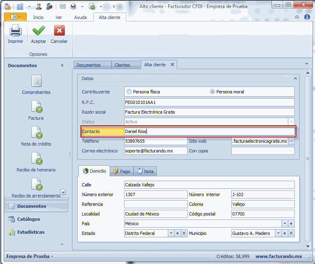
Task: Open the Catálogos navigation section
Action: pos(28,219)
